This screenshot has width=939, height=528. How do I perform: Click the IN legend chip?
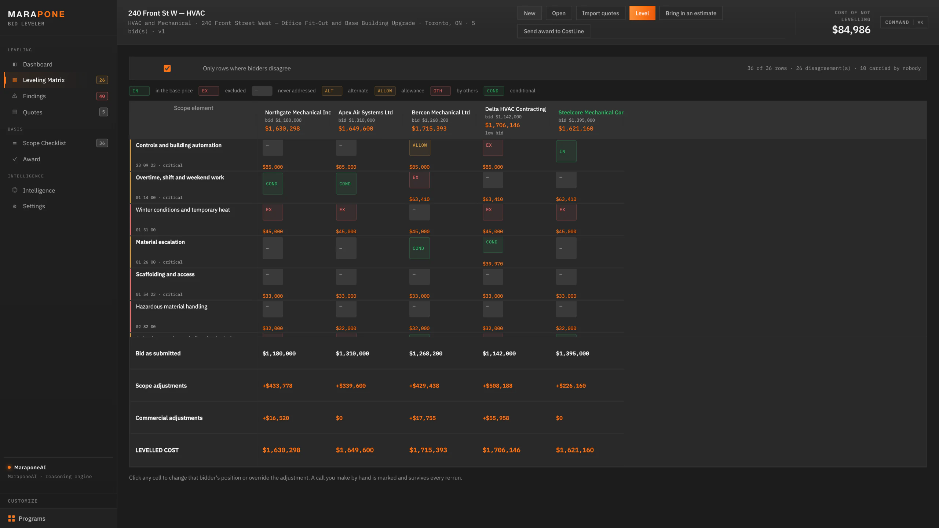tap(139, 91)
